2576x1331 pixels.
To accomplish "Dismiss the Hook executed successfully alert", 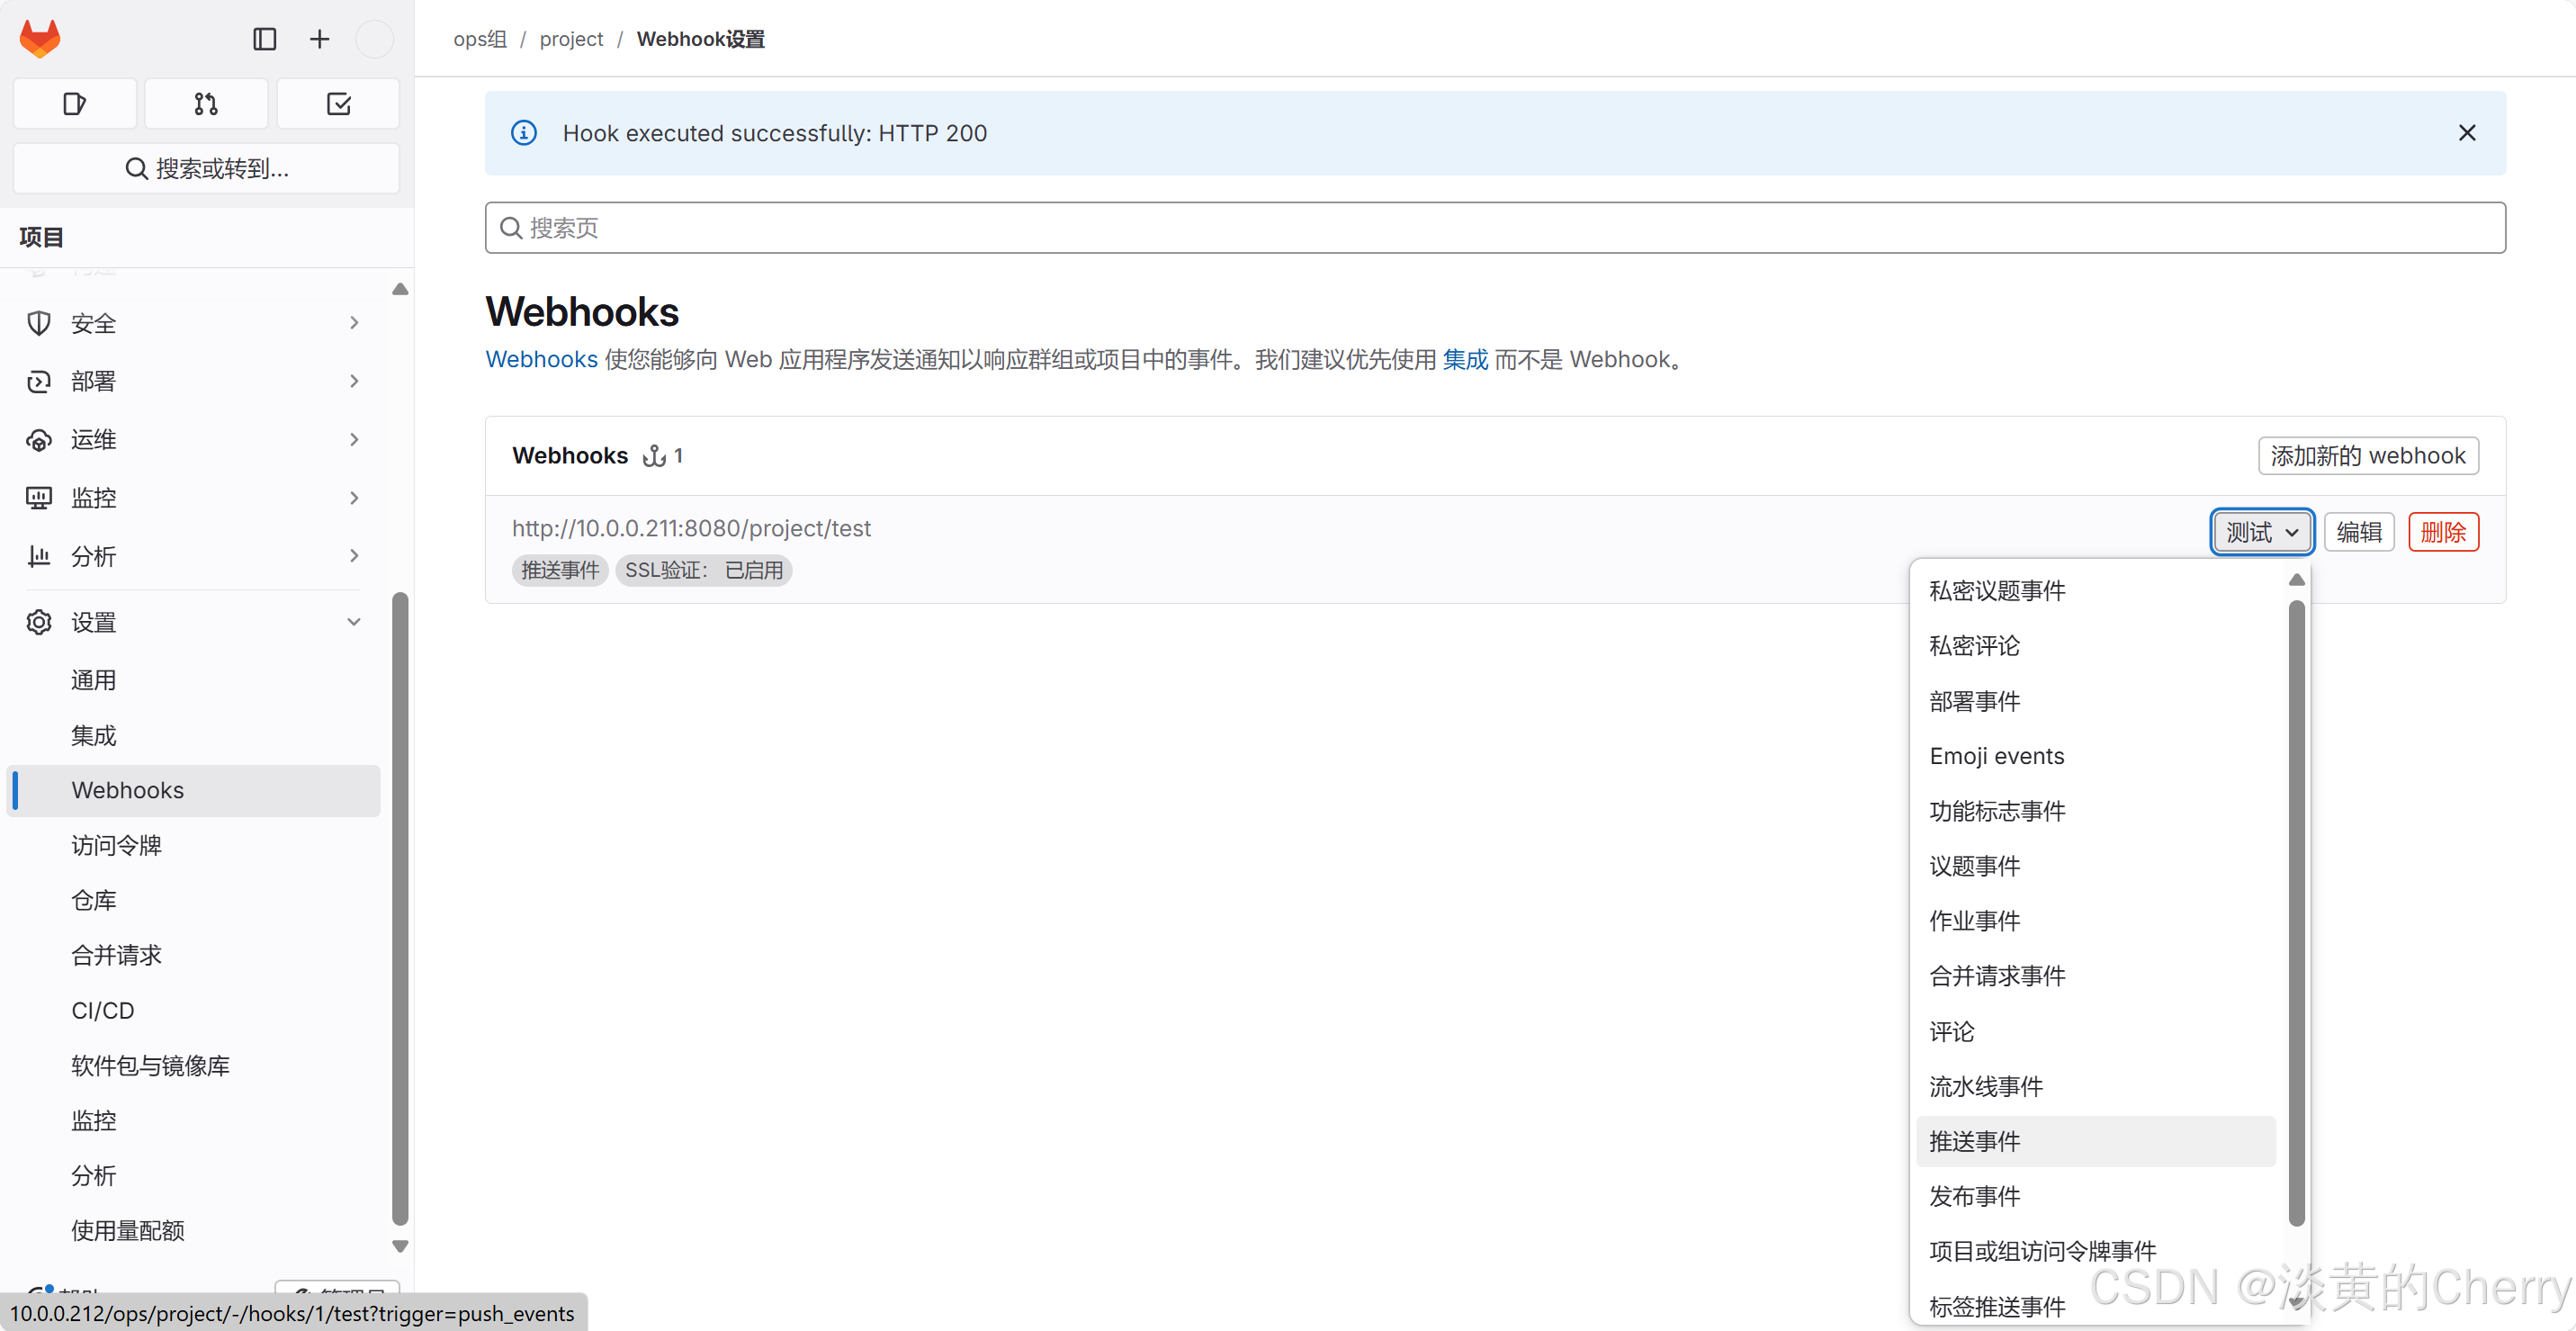I will tap(2466, 133).
